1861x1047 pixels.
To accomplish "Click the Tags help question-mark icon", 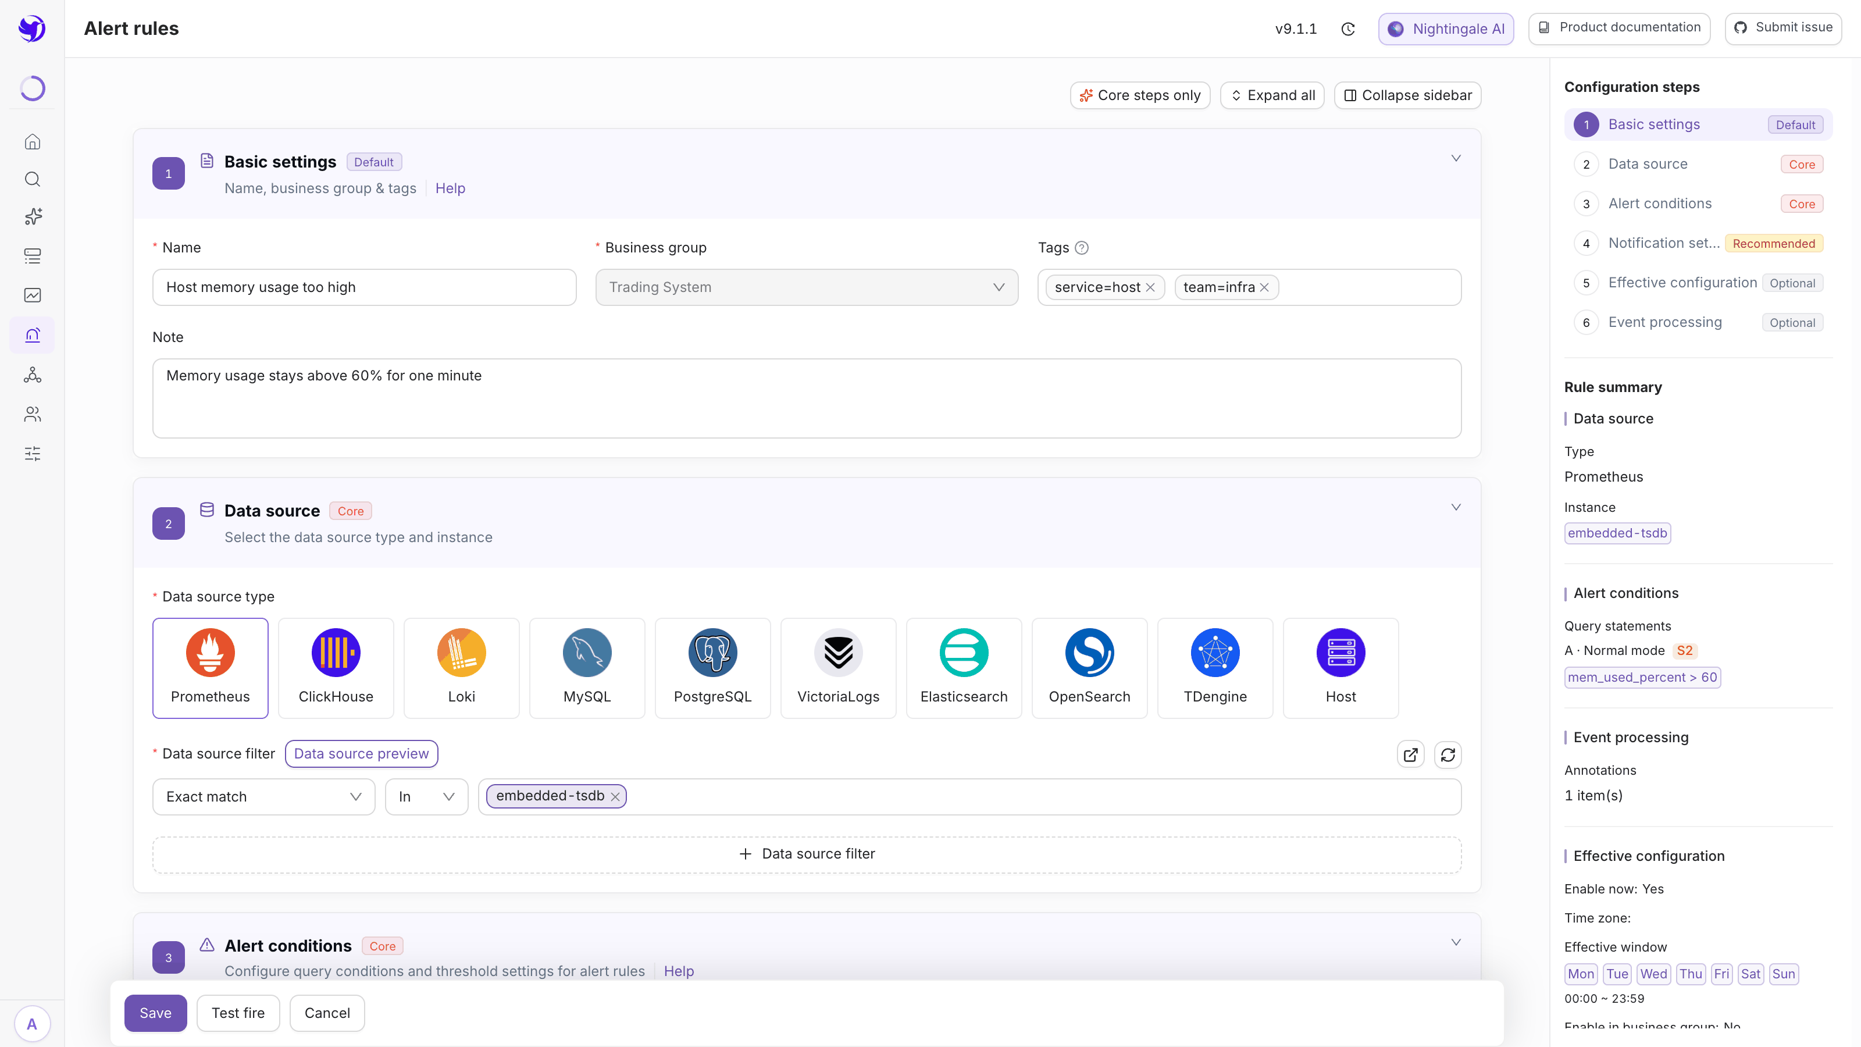I will (x=1082, y=248).
